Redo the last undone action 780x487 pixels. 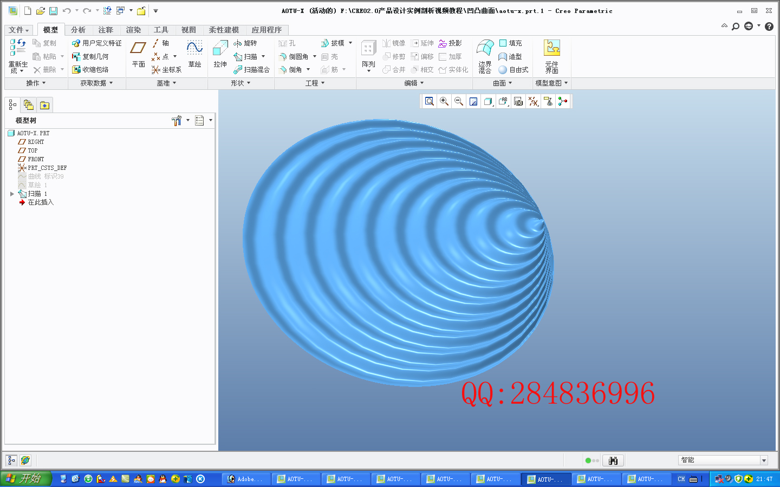pos(87,11)
